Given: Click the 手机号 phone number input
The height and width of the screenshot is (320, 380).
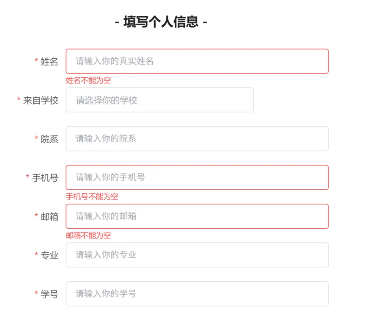Looking at the screenshot, I should pos(197,177).
